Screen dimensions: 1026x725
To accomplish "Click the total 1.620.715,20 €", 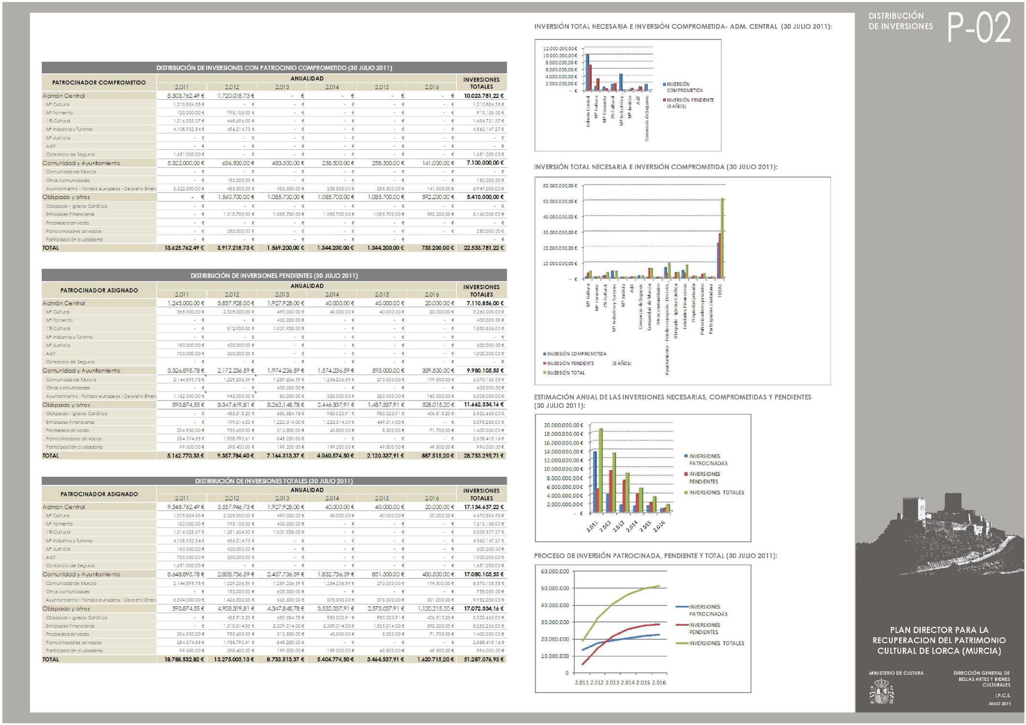I will click(436, 659).
